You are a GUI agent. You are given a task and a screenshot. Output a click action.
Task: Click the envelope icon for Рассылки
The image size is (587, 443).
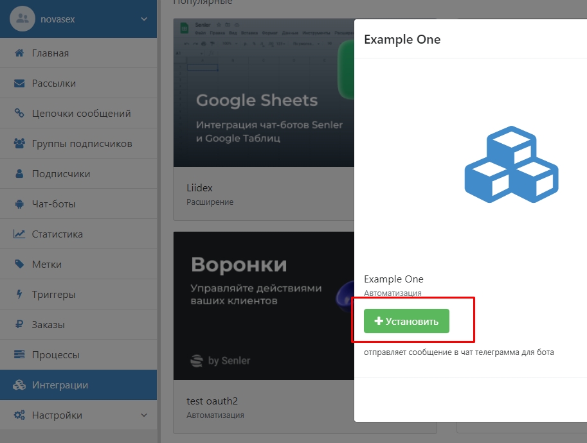click(19, 83)
